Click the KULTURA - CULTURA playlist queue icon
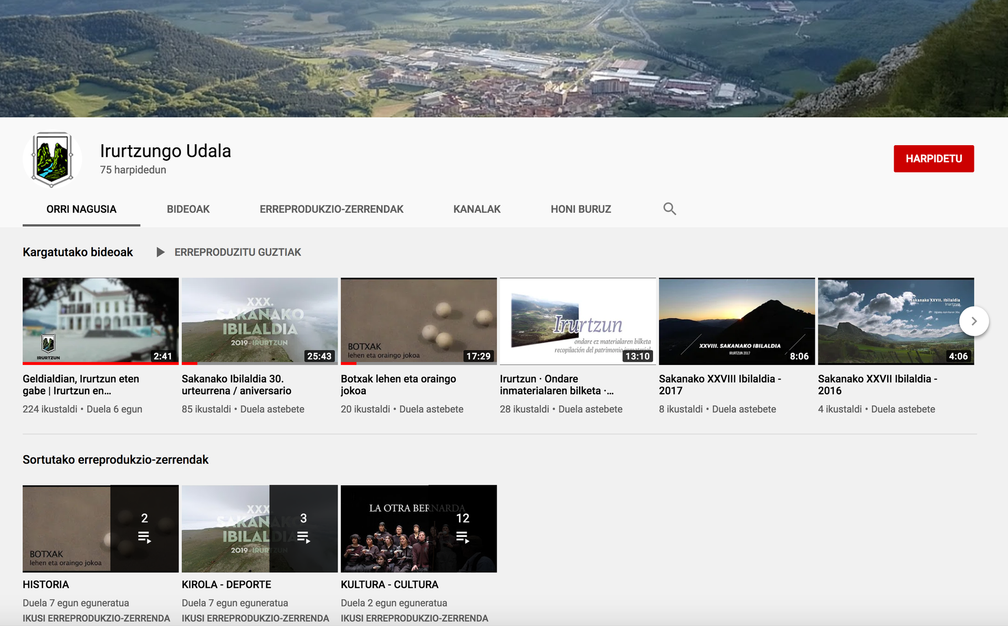 tap(463, 537)
